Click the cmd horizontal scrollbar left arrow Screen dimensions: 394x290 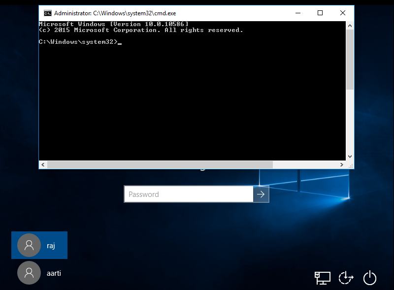tap(43, 164)
